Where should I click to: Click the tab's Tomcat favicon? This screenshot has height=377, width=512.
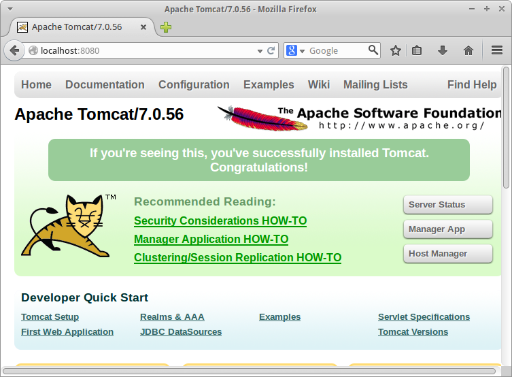tap(22, 27)
